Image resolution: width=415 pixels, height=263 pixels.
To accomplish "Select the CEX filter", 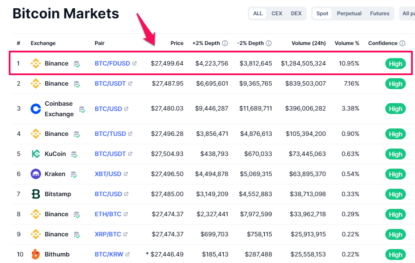I will pos(277,14).
